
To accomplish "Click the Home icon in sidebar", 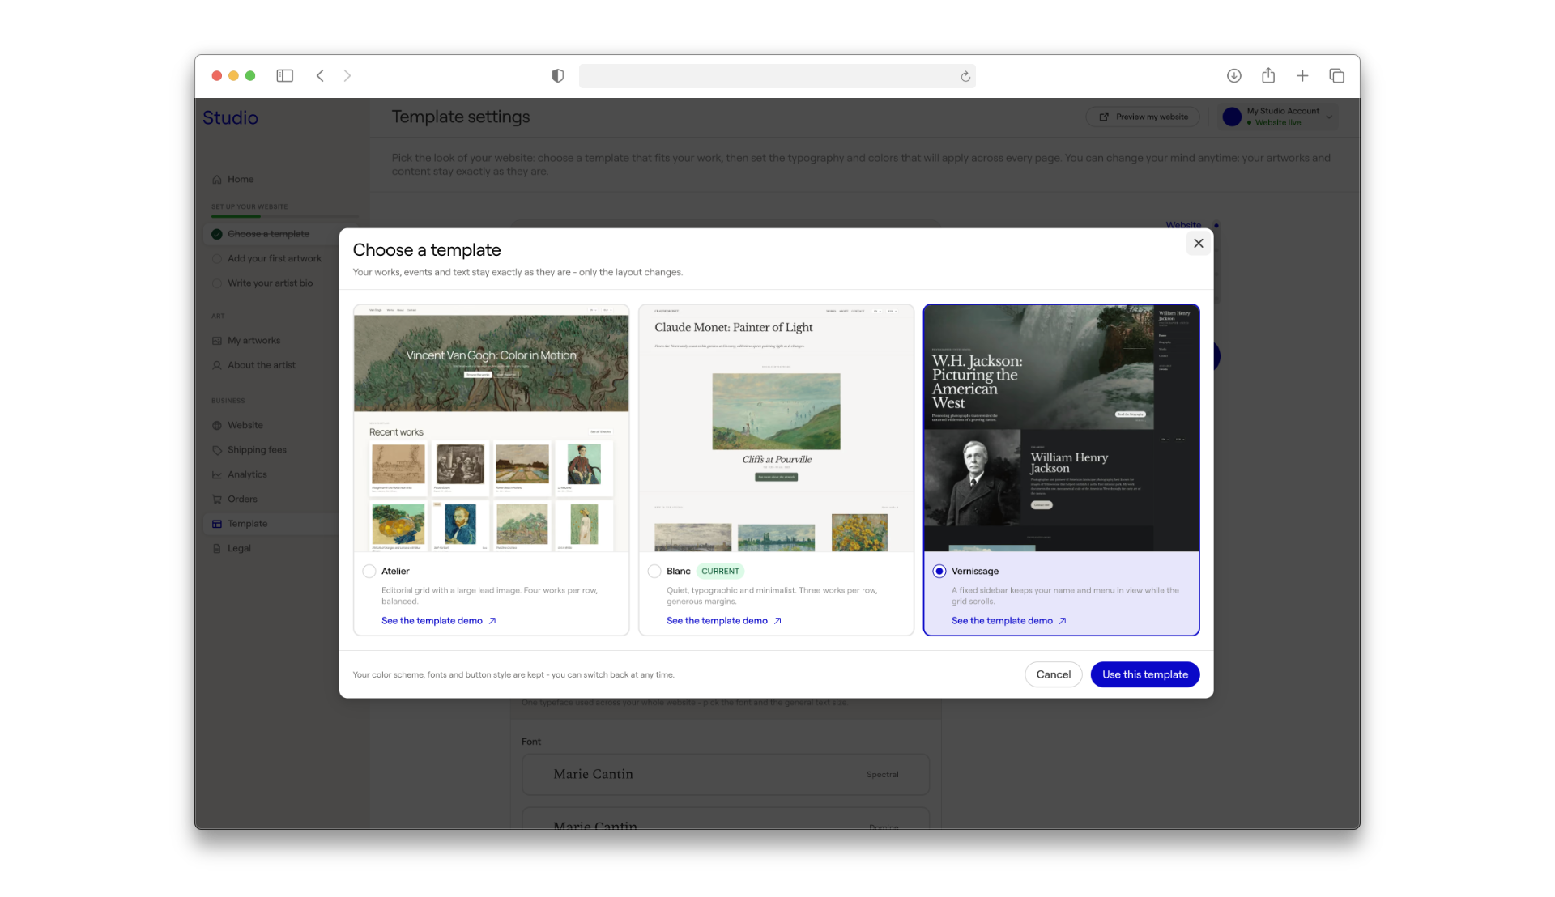I will [x=216, y=180].
